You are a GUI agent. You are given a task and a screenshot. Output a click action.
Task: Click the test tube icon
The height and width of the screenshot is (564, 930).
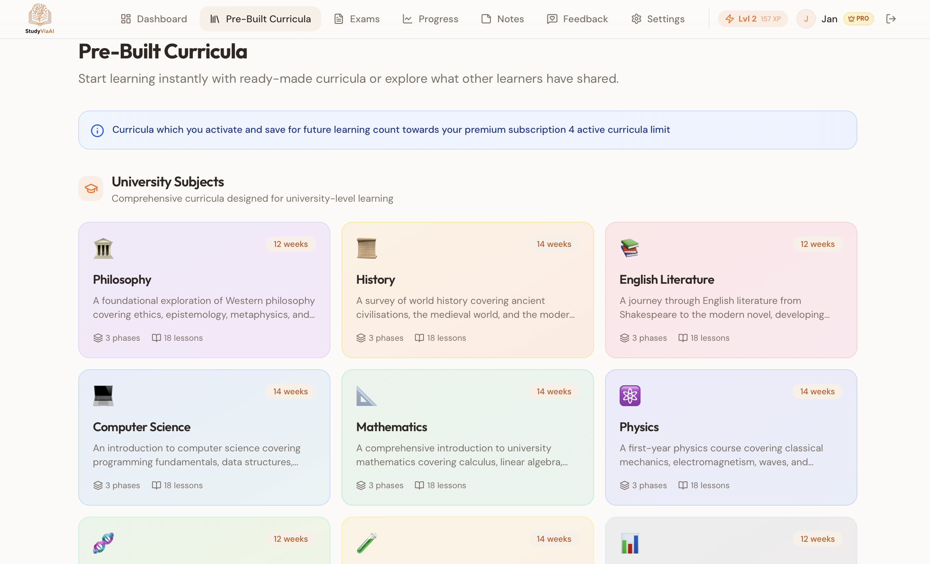pyautogui.click(x=367, y=543)
